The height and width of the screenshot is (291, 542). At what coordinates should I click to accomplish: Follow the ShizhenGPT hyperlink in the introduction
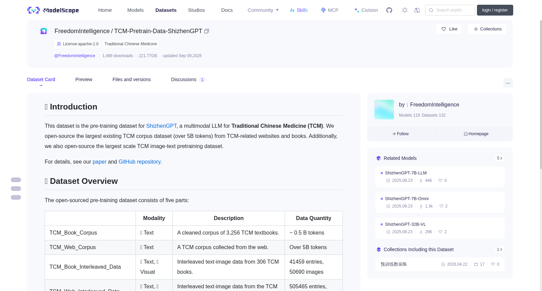(161, 126)
